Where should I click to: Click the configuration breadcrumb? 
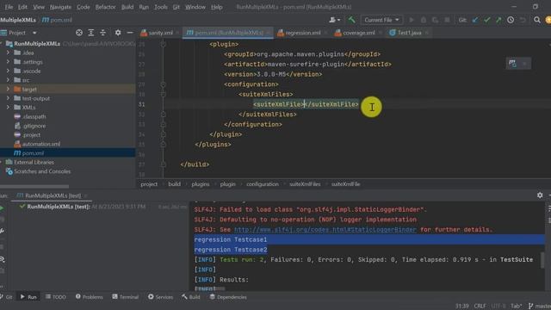click(262, 183)
